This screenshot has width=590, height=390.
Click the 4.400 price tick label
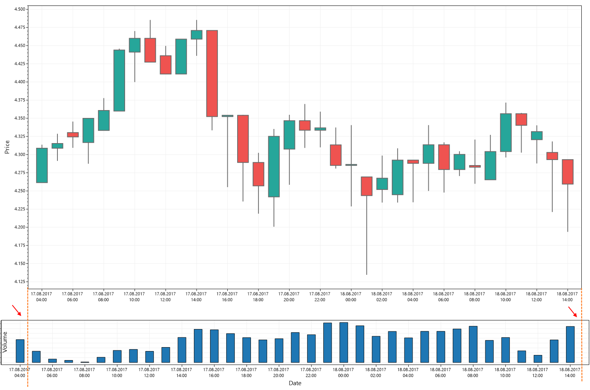click(20, 82)
